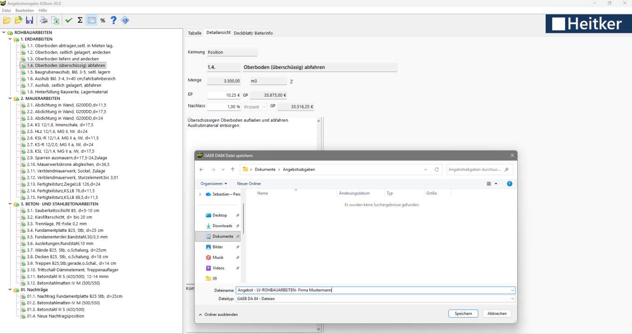Click the printer toolbar icon
632x334 pixels.
click(44, 20)
